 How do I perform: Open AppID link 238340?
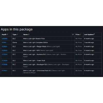pyautogui.click(x=4, y=39)
